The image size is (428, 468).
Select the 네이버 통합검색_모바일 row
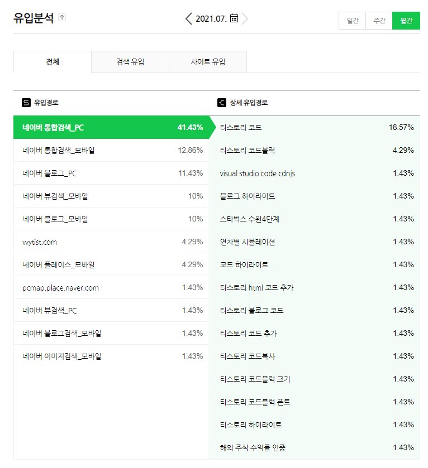click(111, 151)
